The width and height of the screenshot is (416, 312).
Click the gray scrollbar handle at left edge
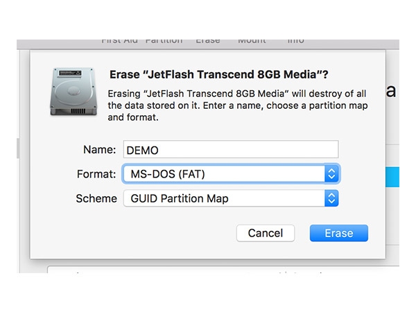(x=18, y=148)
